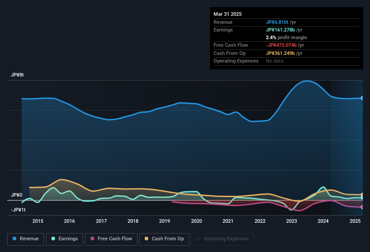The height and width of the screenshot is (252, 370).
Task: Toggle the Free Cash Flow legend
Action: (x=111, y=239)
